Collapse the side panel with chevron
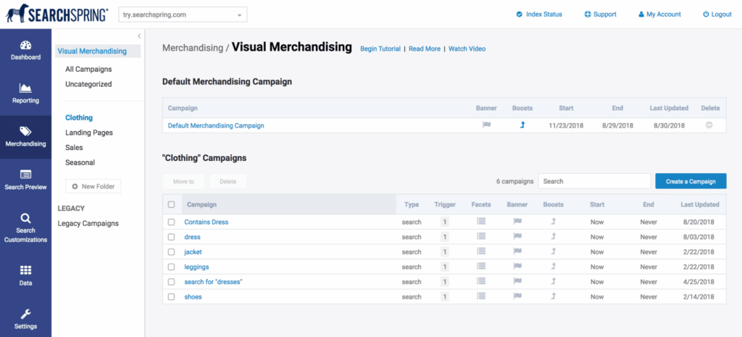The image size is (742, 337). tap(139, 36)
